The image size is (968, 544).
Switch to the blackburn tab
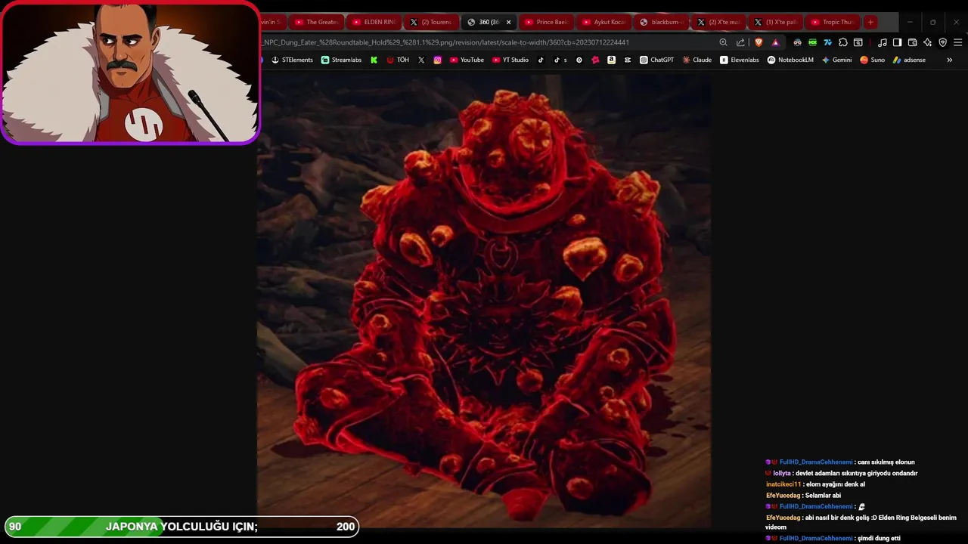(661, 22)
